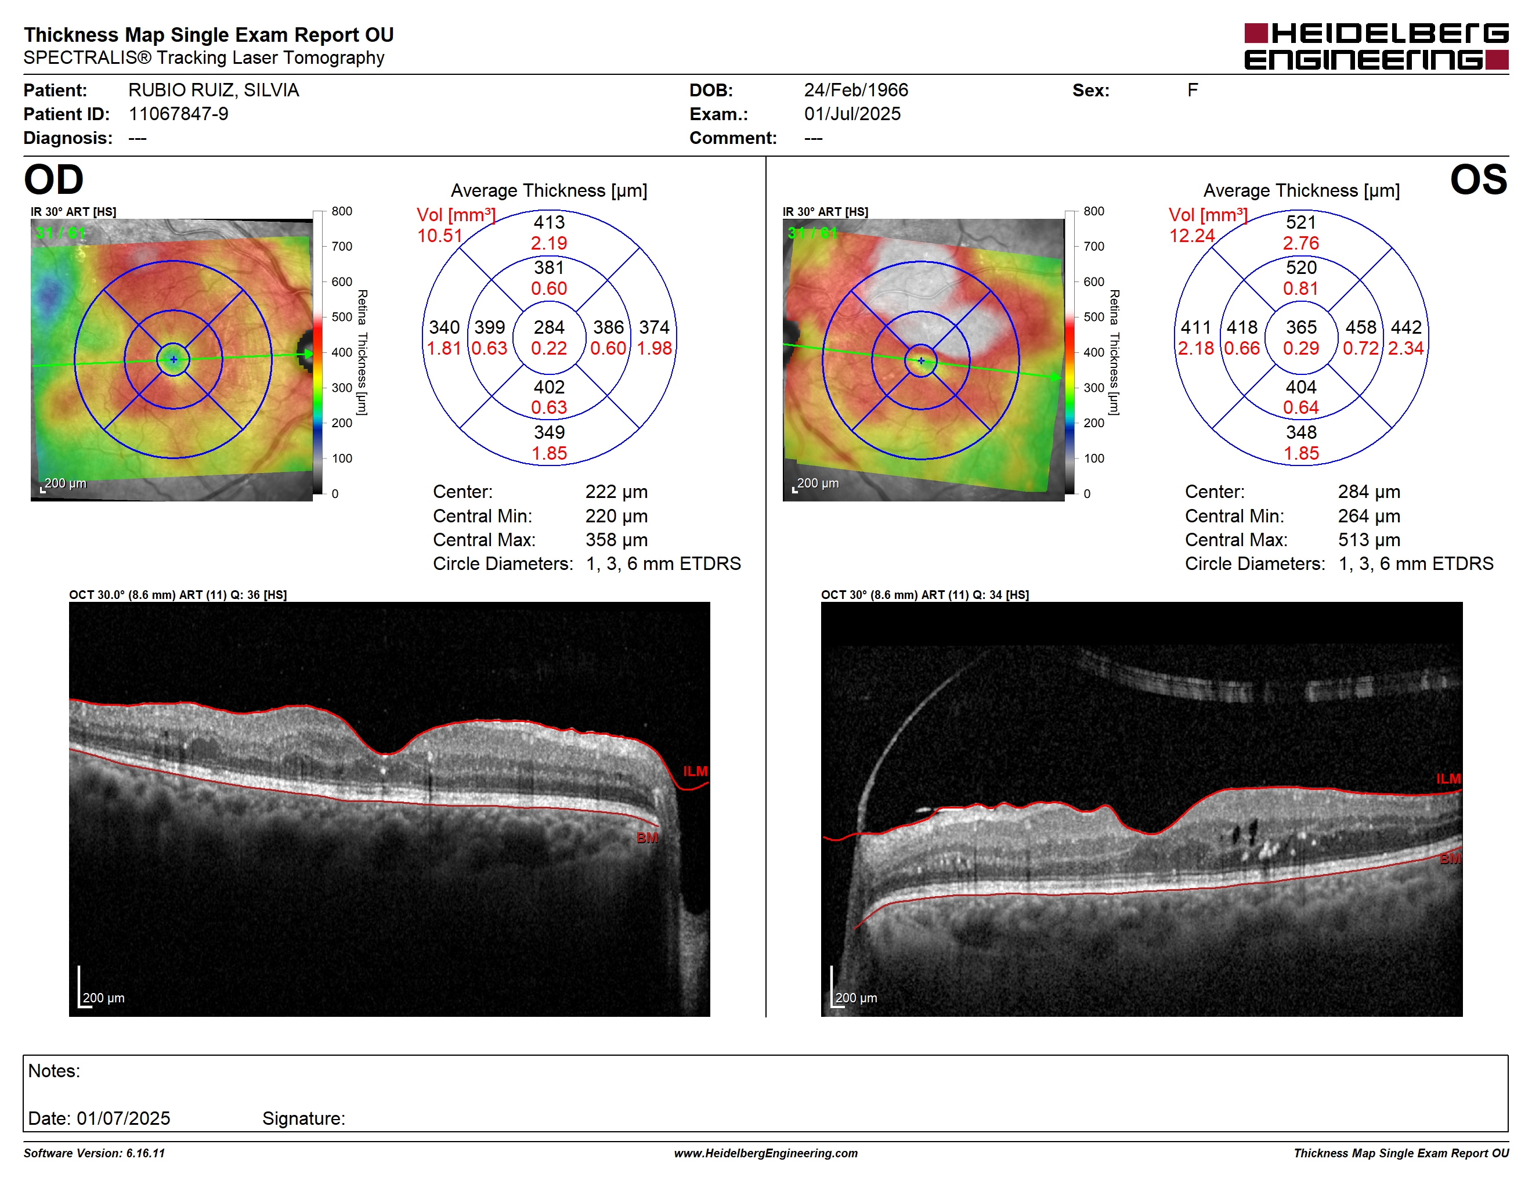Click the 'BM' label on the OD B-scan

647,838
